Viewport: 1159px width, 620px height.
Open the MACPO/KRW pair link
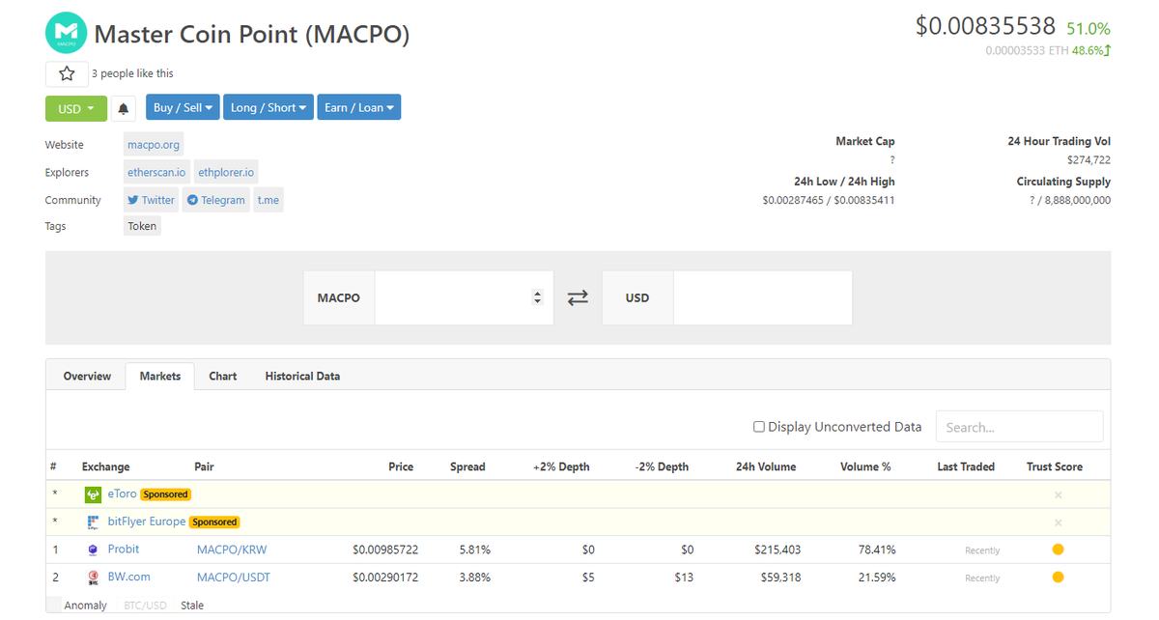(x=232, y=550)
